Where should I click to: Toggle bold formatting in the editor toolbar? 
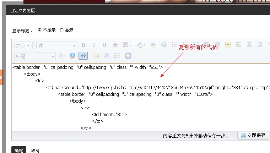point(83,45)
